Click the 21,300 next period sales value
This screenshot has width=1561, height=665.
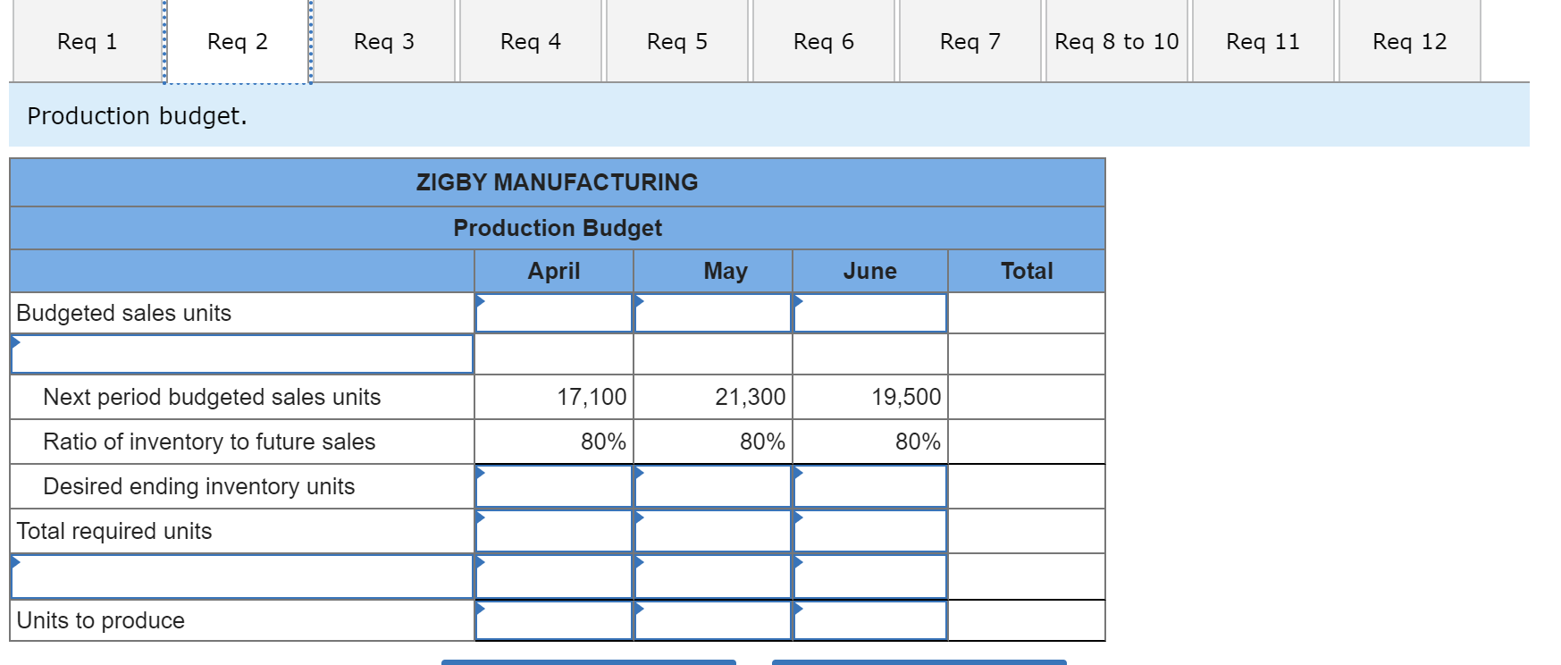tap(751, 397)
